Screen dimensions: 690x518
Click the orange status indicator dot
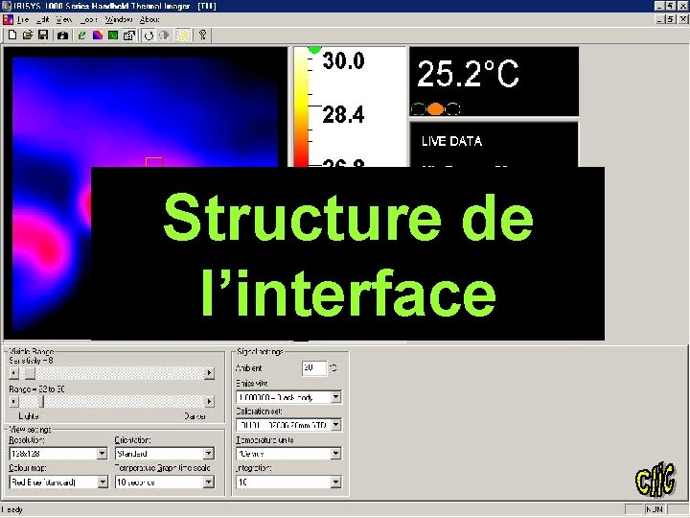tap(435, 108)
